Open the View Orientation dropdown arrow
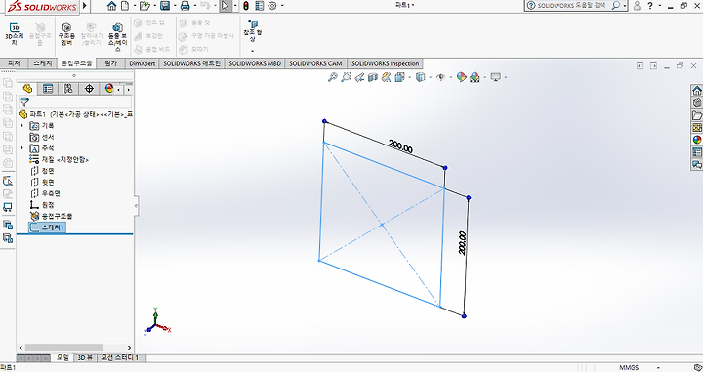The image size is (703, 372). point(409,77)
